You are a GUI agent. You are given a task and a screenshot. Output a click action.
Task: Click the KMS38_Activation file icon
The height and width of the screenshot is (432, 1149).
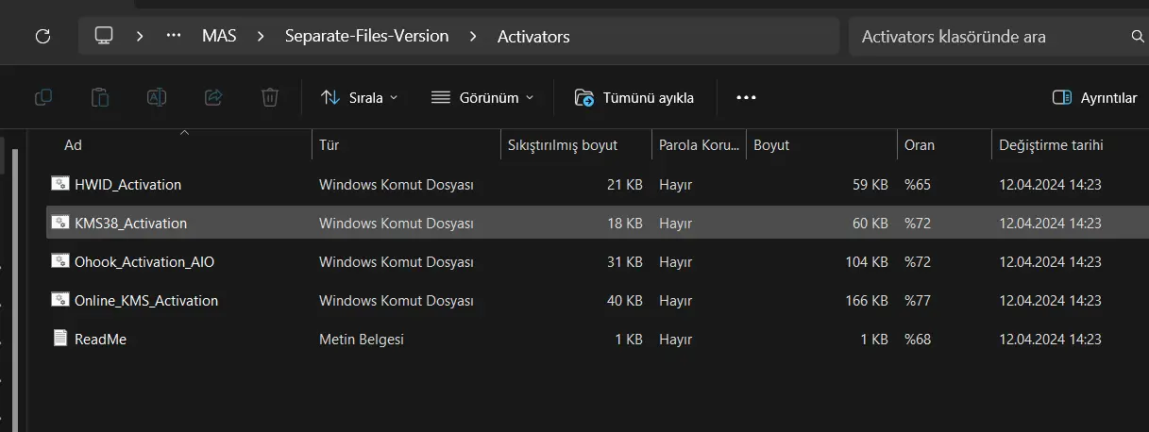pyautogui.click(x=60, y=223)
